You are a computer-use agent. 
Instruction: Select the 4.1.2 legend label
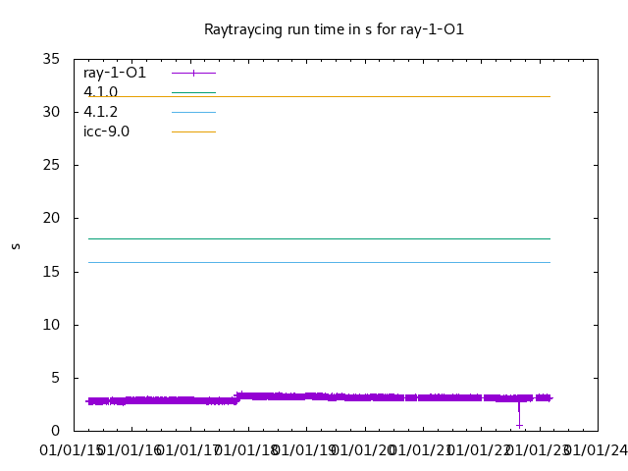[x=100, y=112]
